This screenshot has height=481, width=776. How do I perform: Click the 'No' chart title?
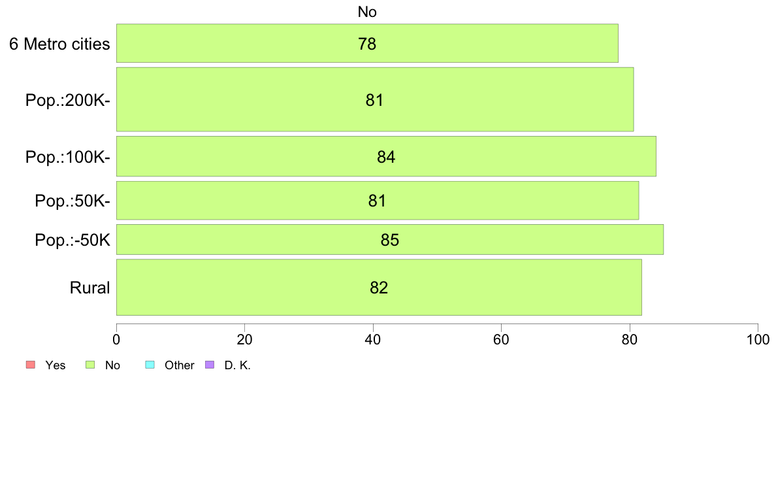(367, 12)
